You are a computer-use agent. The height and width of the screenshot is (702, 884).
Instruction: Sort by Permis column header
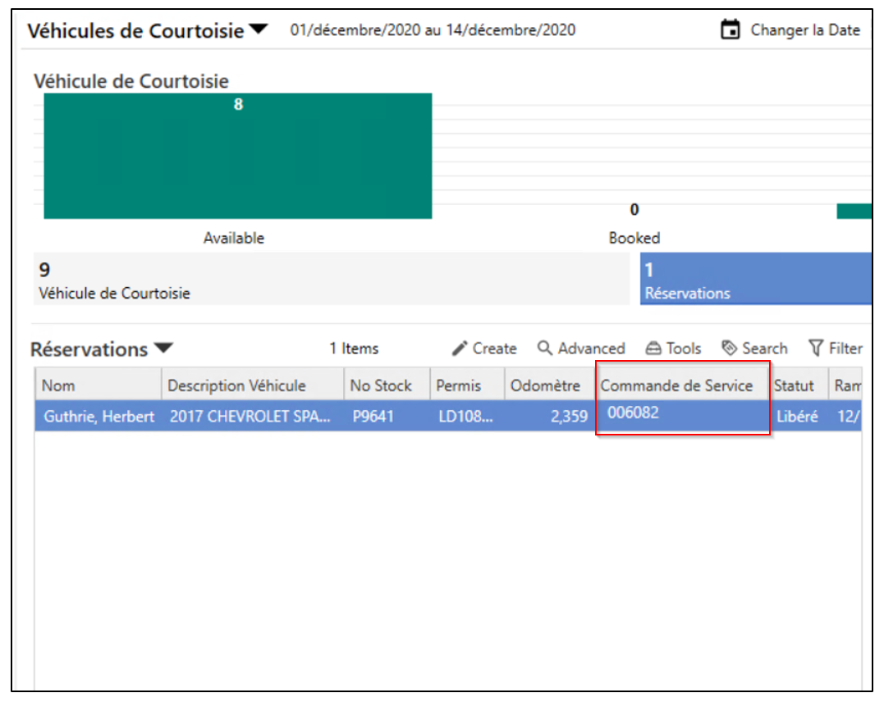click(x=467, y=385)
